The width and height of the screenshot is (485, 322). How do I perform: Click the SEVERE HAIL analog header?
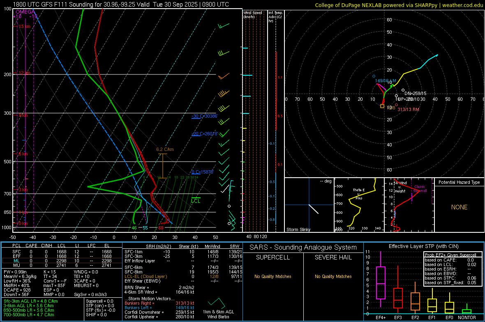(333, 257)
